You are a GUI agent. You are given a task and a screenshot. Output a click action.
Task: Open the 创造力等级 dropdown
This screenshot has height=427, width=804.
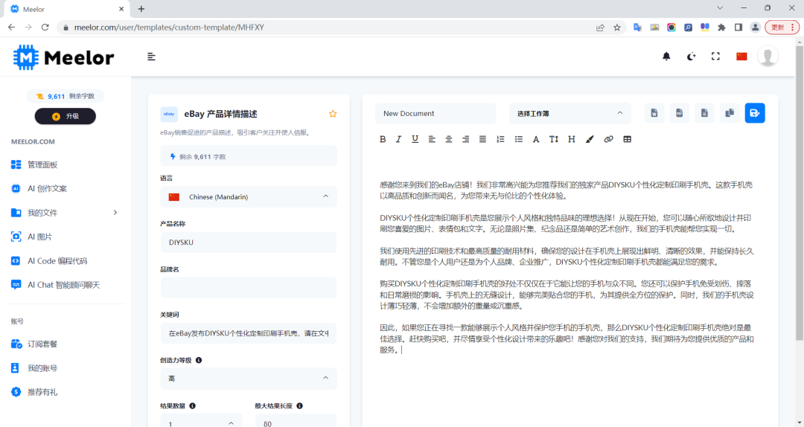249,379
